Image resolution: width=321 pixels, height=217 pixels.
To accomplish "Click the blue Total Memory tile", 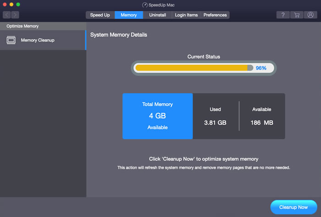I will (x=157, y=116).
